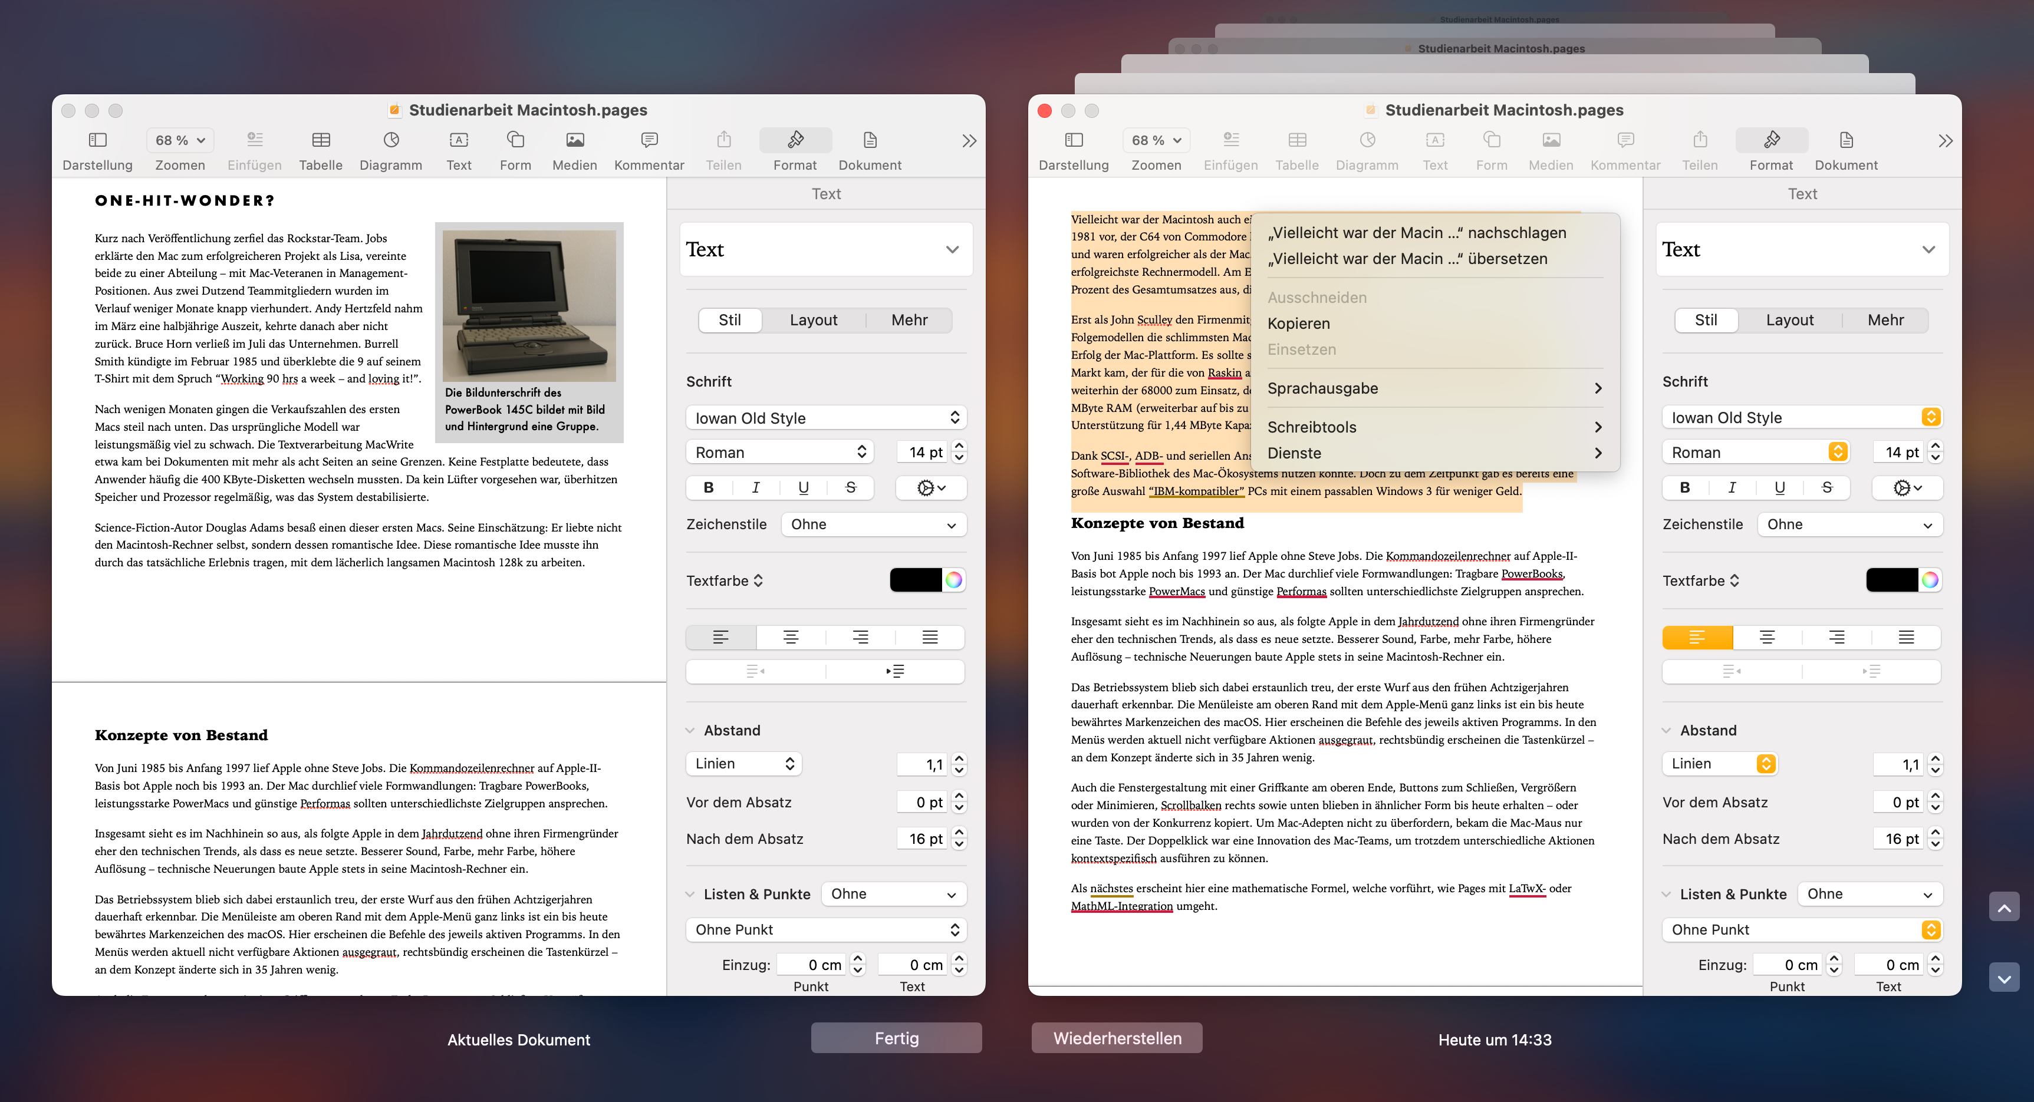2034x1102 pixels.
Task: Open Iowan Old Style font dropdown in left window
Action: pos(826,418)
